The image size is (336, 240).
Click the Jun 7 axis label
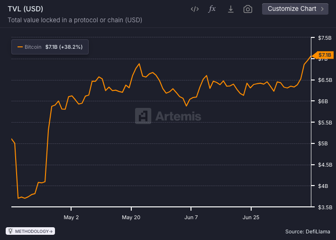pos(191,217)
